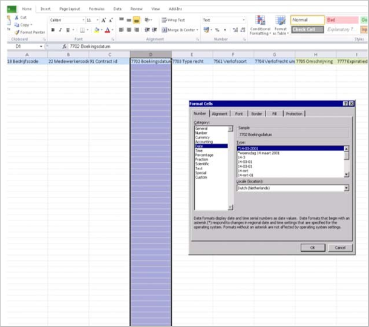The width and height of the screenshot is (369, 327).
Task: Toggle Italic formatting
Action: click(60, 30)
